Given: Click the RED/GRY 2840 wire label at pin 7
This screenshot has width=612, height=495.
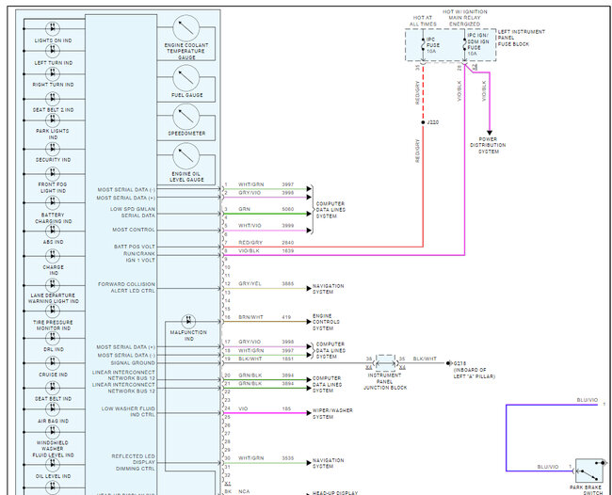Looking at the screenshot, I should click(266, 243).
